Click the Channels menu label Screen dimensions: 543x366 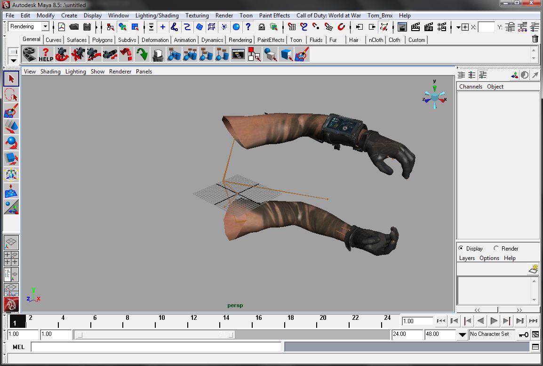point(471,87)
